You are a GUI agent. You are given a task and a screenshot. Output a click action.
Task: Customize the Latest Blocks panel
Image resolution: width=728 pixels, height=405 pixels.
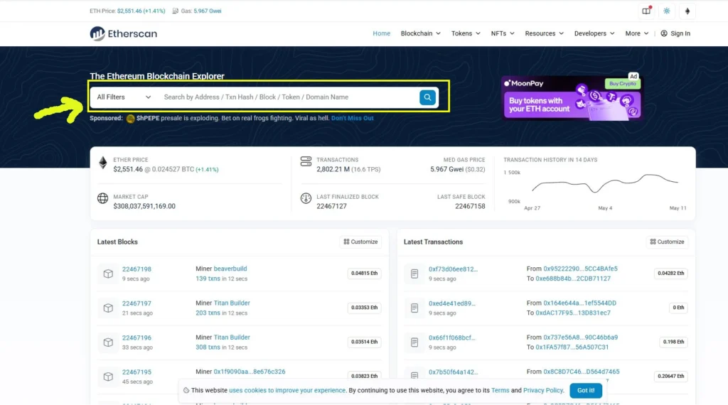tap(360, 242)
